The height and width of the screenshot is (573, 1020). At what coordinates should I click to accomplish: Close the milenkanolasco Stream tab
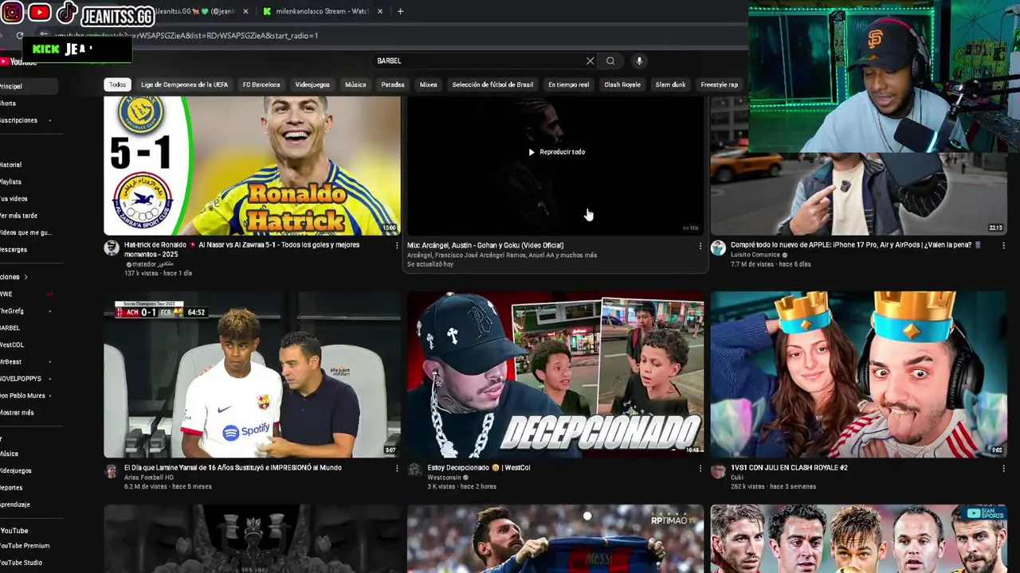pos(380,11)
